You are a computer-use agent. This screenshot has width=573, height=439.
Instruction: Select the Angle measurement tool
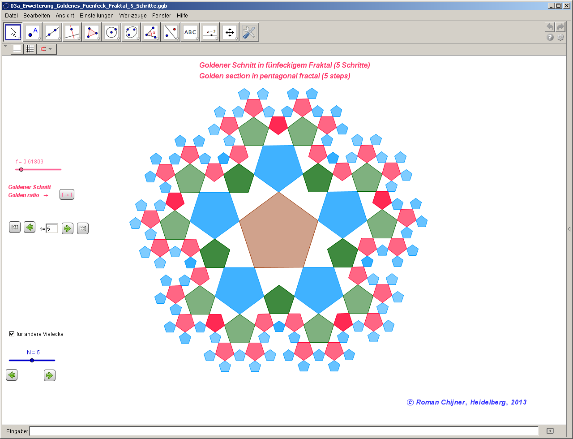(151, 32)
